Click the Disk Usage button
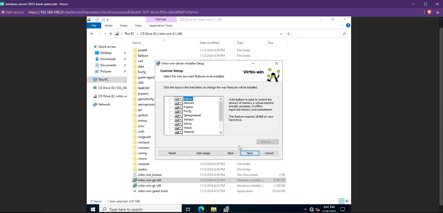 click(203, 153)
